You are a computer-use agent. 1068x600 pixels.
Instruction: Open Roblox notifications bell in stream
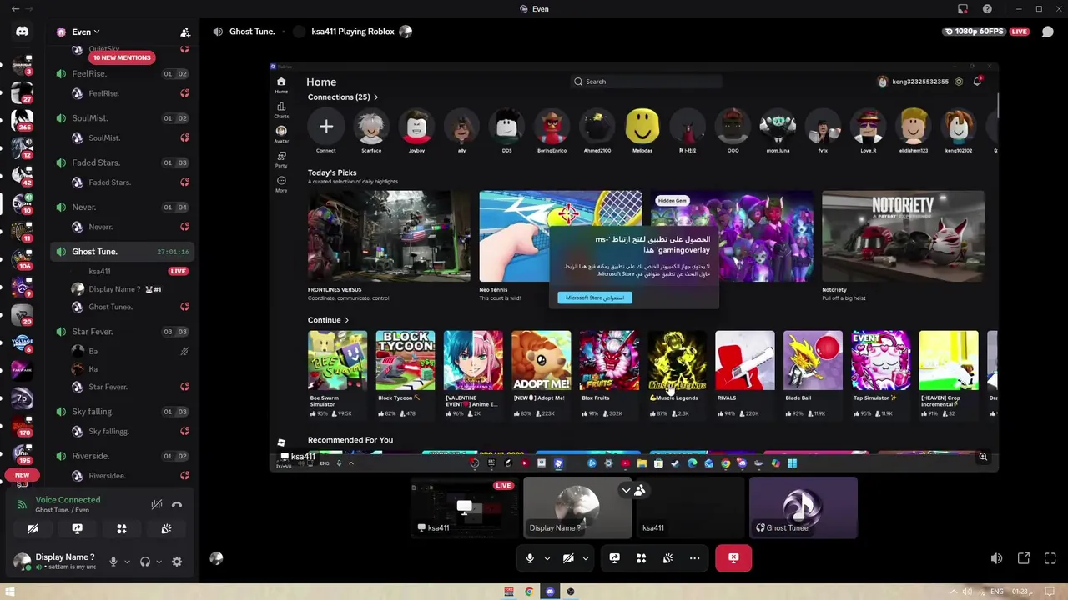tap(977, 82)
